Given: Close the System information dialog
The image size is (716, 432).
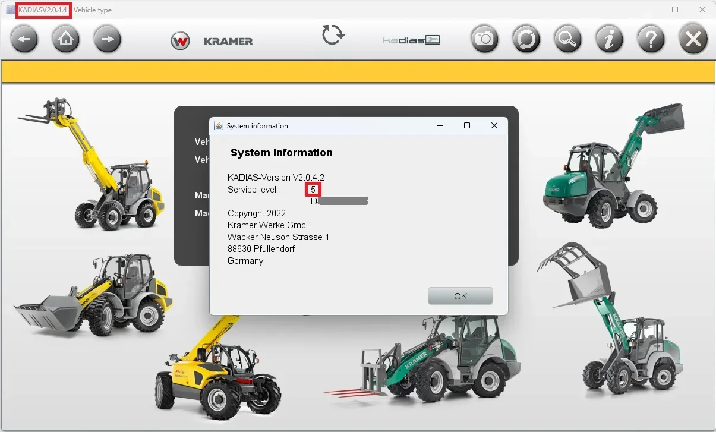Looking at the screenshot, I should [x=494, y=125].
